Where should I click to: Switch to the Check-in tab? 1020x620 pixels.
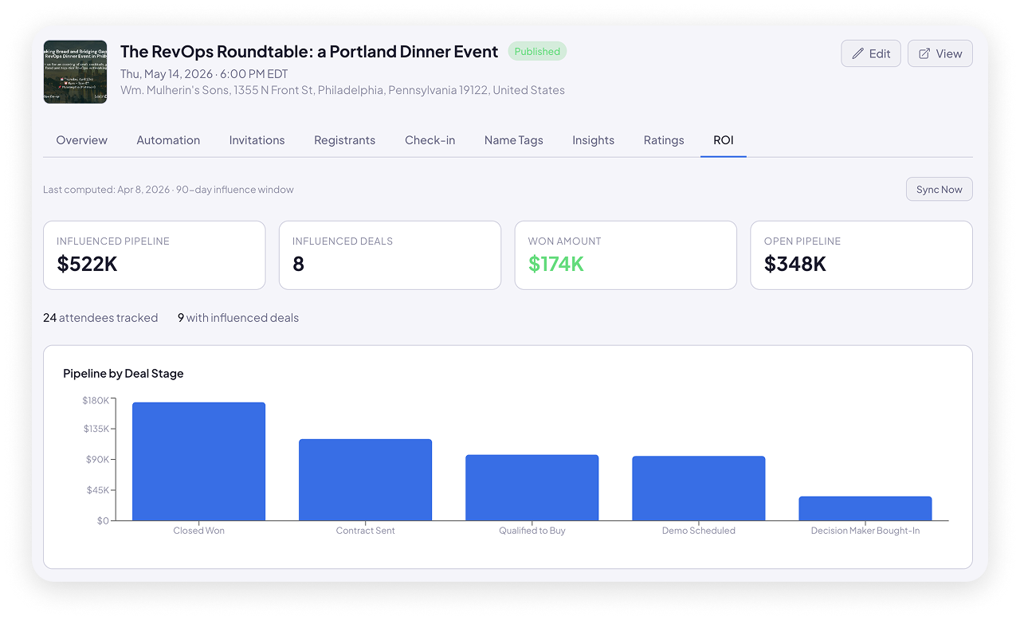(x=430, y=140)
